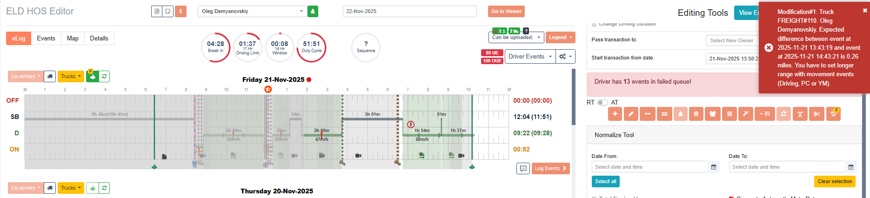Viewport: 870px width, 198px height.
Task: Select the pencil edit tool
Action: pos(631,114)
